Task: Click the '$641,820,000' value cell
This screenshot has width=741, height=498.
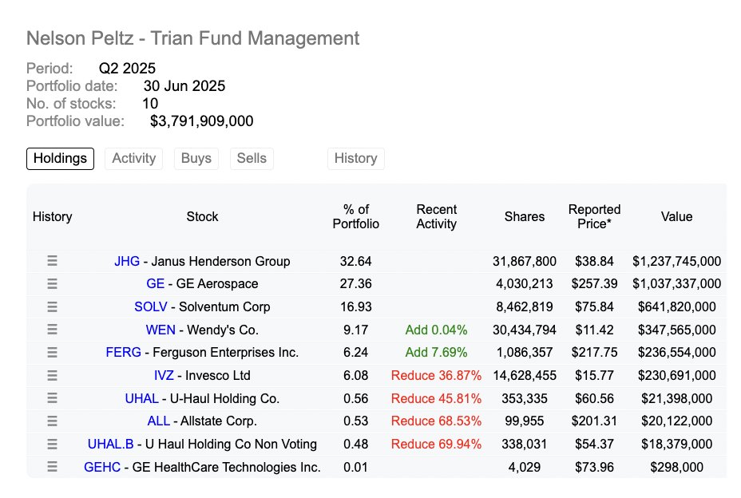Action: tap(677, 306)
